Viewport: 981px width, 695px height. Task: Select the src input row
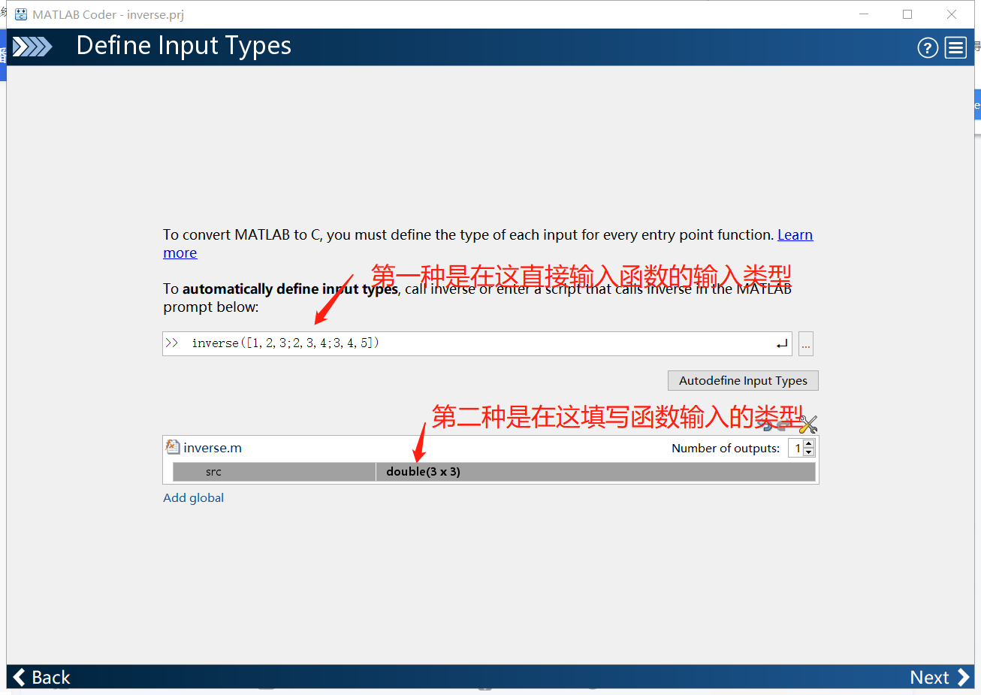274,472
